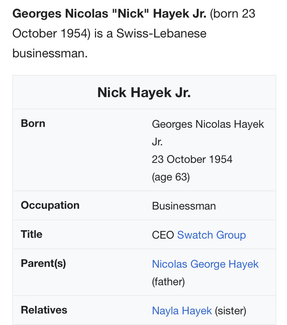This screenshot has width=287, height=325.
Task: Click the Jr. text under birth name
Action: point(157,142)
